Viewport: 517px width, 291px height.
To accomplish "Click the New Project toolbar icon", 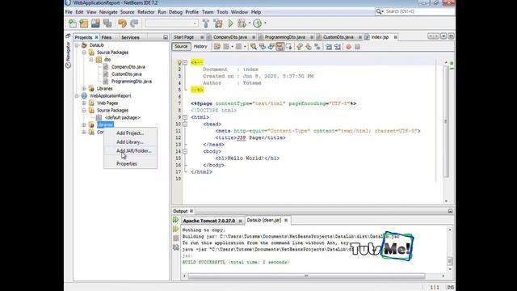I will point(84,23).
